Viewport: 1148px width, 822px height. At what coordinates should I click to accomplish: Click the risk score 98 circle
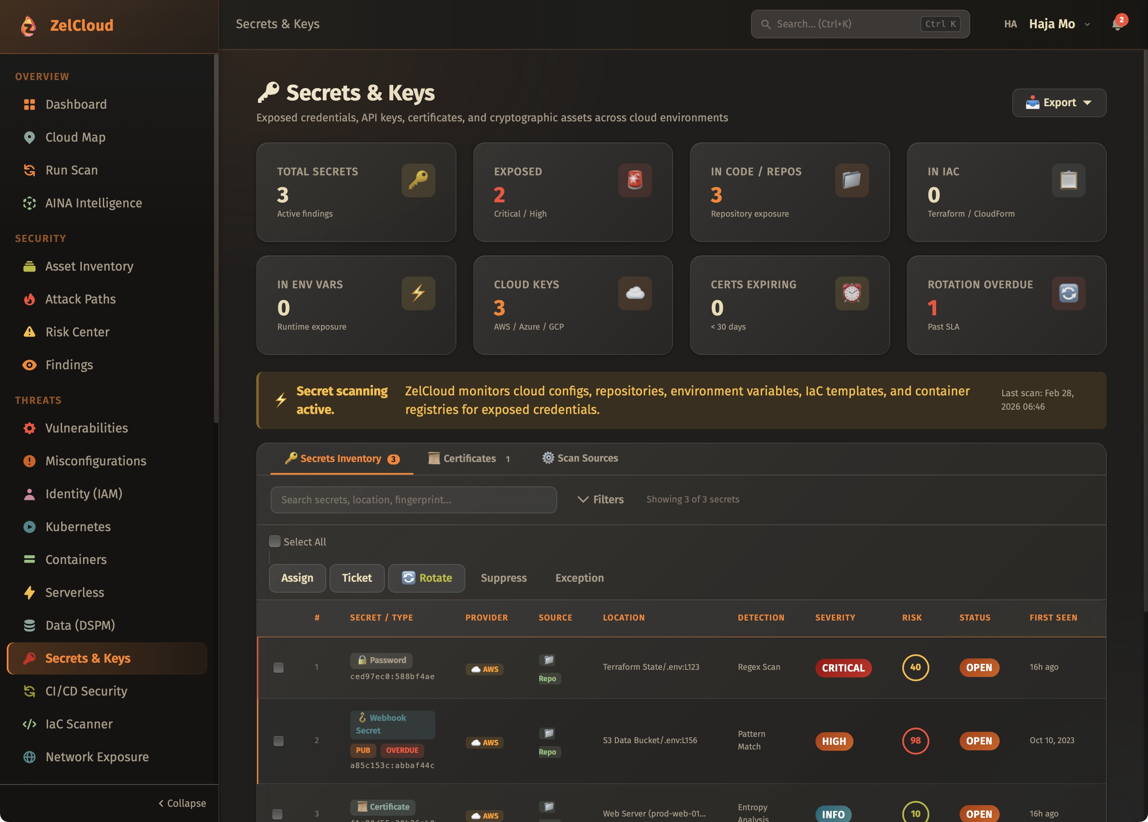coord(915,741)
